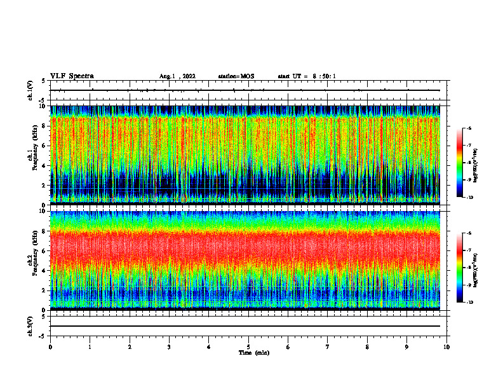Click ch.1(V) axis tick label '5'

click(44, 81)
